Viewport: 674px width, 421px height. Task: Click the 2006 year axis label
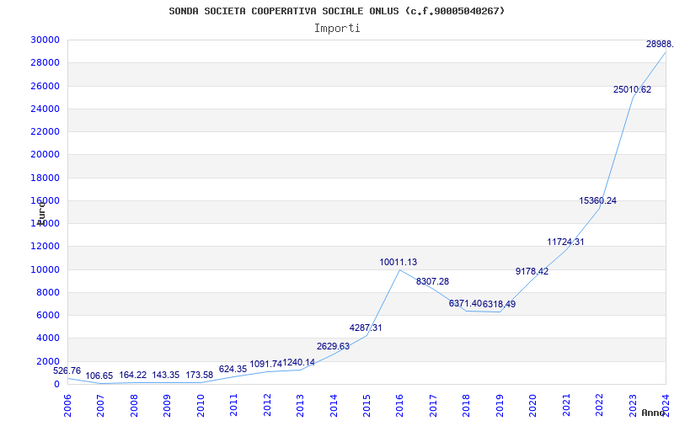tap(68, 404)
